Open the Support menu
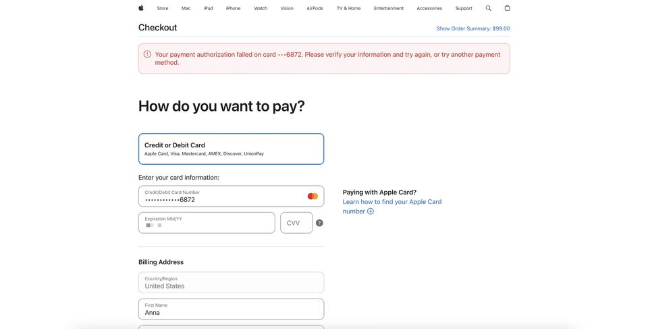 click(464, 8)
